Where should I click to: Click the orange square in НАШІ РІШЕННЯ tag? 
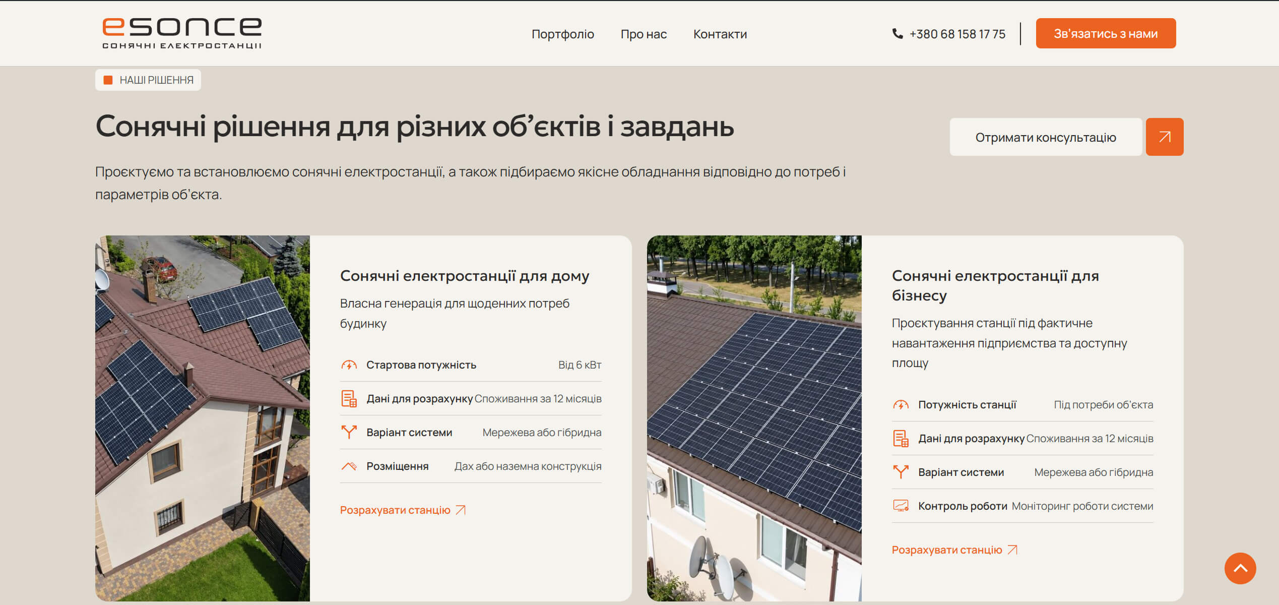pyautogui.click(x=108, y=80)
